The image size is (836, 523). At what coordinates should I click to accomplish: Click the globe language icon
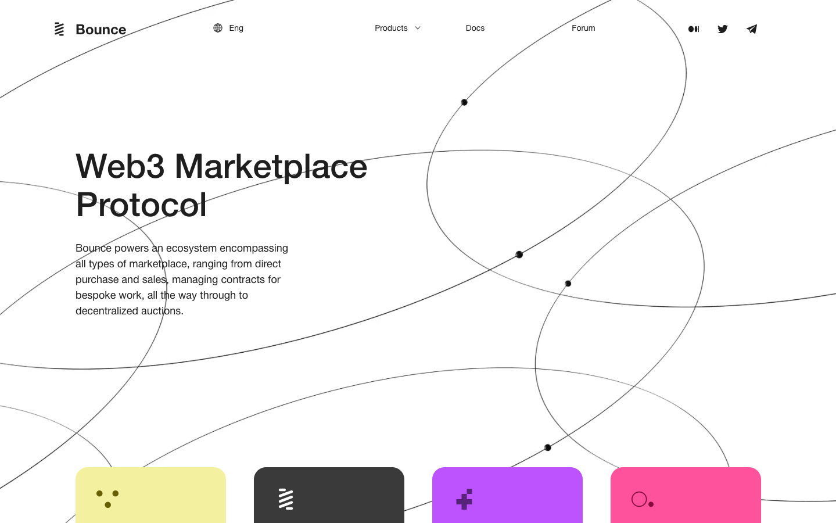tap(218, 28)
